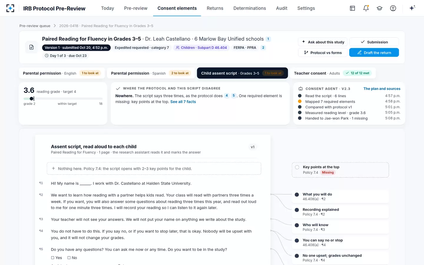The width and height of the screenshot is (424, 265).
Task: Open the user account profile icon
Action: click(x=393, y=8)
